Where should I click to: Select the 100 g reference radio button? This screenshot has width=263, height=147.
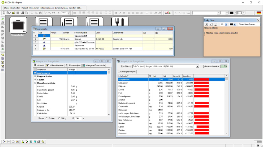(59, 118)
